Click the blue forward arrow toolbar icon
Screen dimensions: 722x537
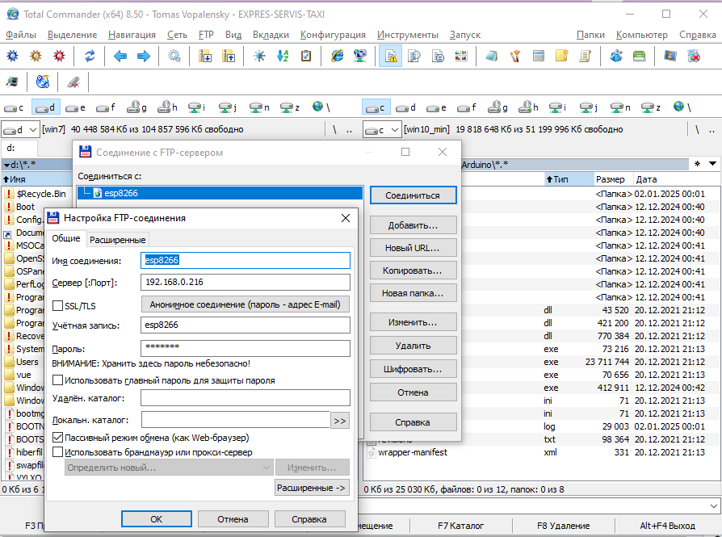click(144, 56)
